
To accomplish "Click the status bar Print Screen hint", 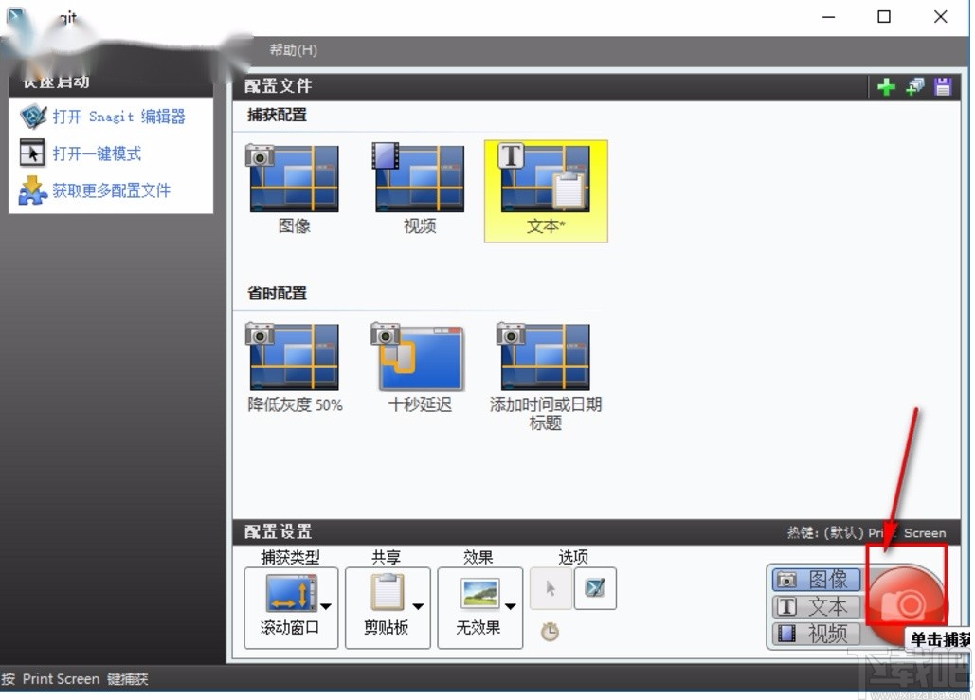I will (75, 679).
